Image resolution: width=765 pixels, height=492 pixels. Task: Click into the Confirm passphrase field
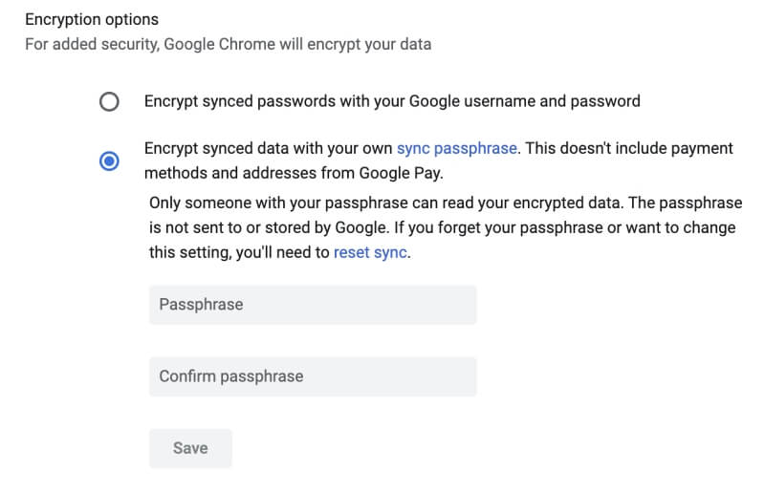pyautogui.click(x=313, y=376)
